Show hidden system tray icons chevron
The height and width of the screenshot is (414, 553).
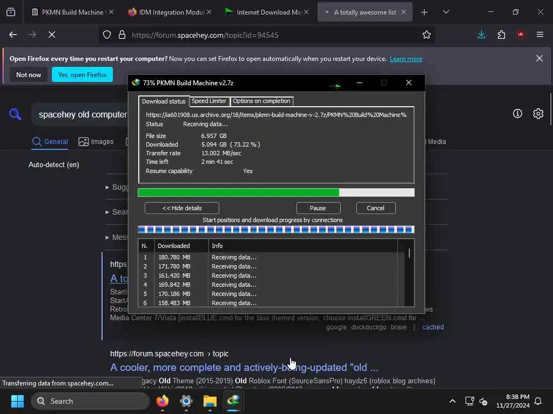point(452,401)
